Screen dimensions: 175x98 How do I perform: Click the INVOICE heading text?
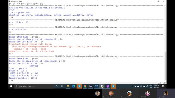(34, 66)
